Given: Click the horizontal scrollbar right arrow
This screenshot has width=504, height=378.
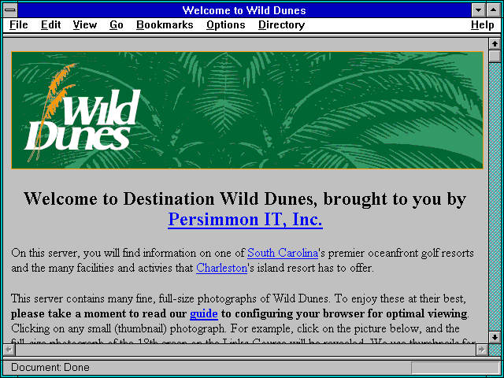Looking at the screenshot, I should pos(481,350).
